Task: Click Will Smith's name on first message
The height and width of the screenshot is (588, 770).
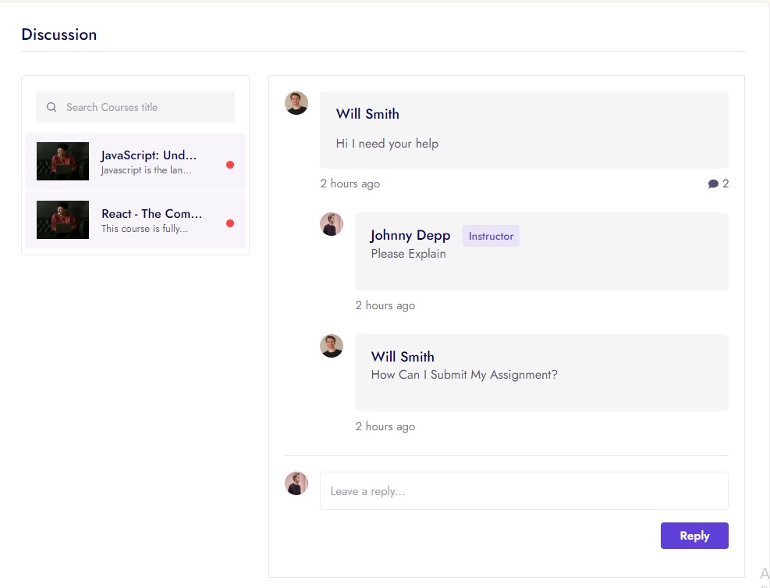Action: click(x=367, y=114)
